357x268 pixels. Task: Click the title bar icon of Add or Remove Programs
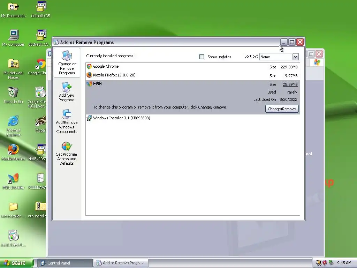56,42
